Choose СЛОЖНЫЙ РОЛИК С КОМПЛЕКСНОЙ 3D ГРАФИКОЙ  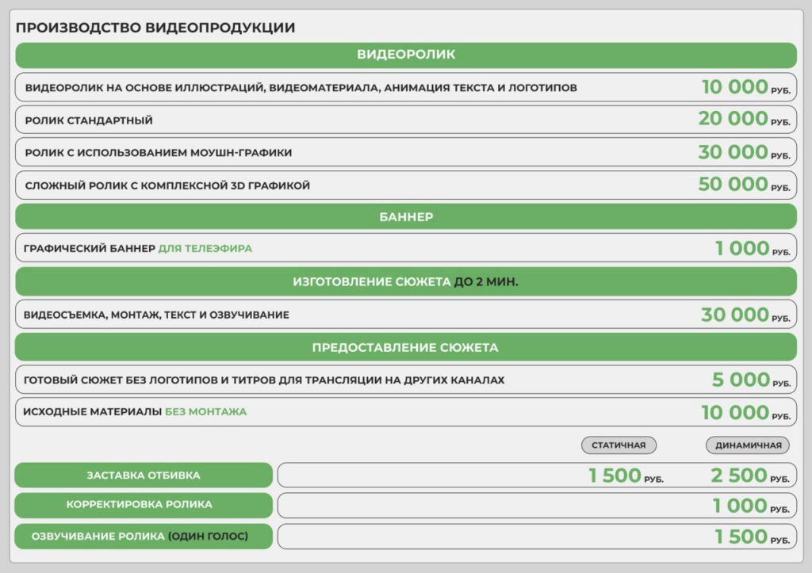167,185
